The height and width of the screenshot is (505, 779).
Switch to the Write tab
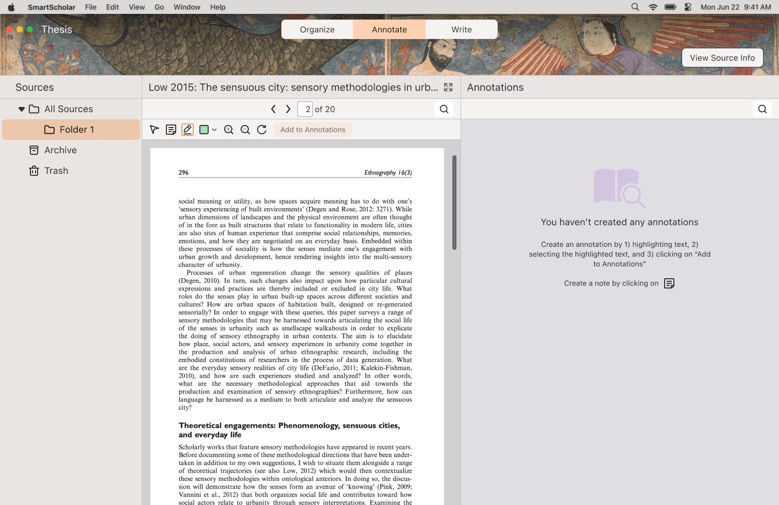[462, 29]
